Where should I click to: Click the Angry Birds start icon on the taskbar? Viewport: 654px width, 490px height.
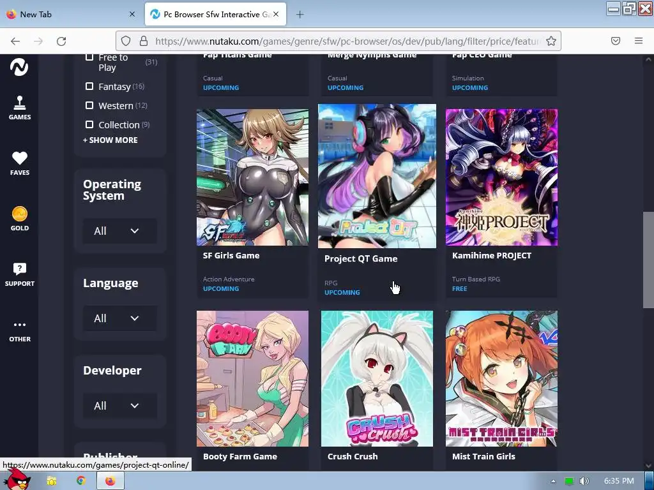17,480
